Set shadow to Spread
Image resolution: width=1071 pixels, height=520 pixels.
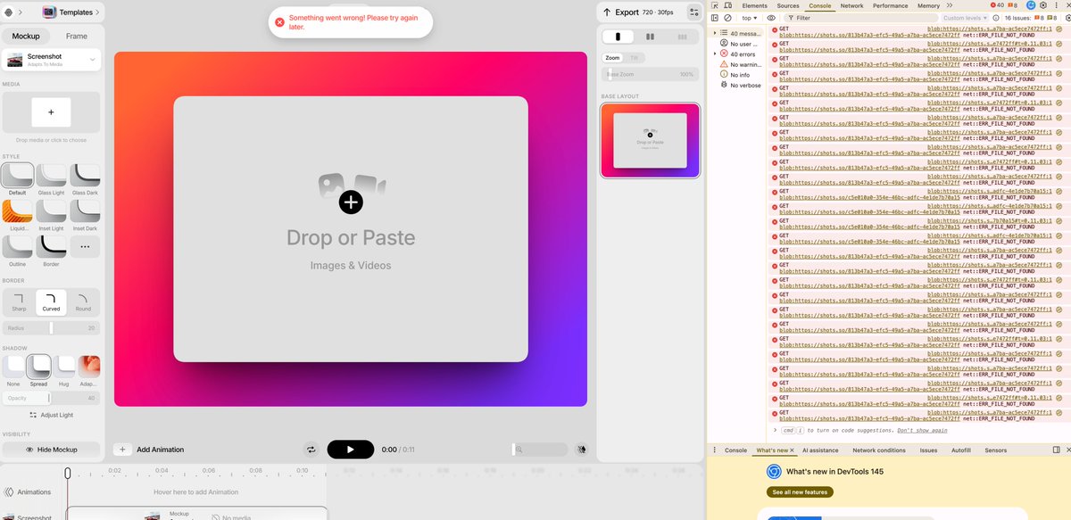pyautogui.click(x=38, y=367)
